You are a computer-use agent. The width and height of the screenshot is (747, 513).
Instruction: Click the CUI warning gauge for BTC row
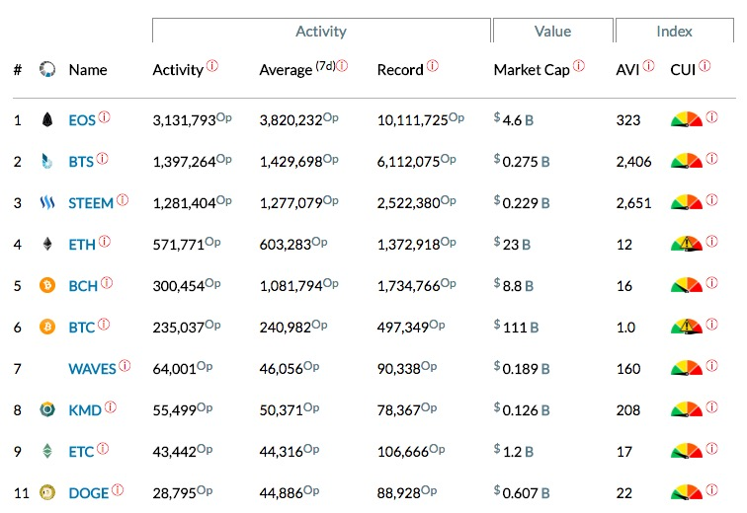click(687, 327)
